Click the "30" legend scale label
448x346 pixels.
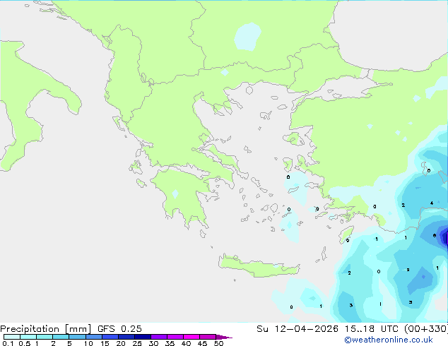click(x=153, y=343)
